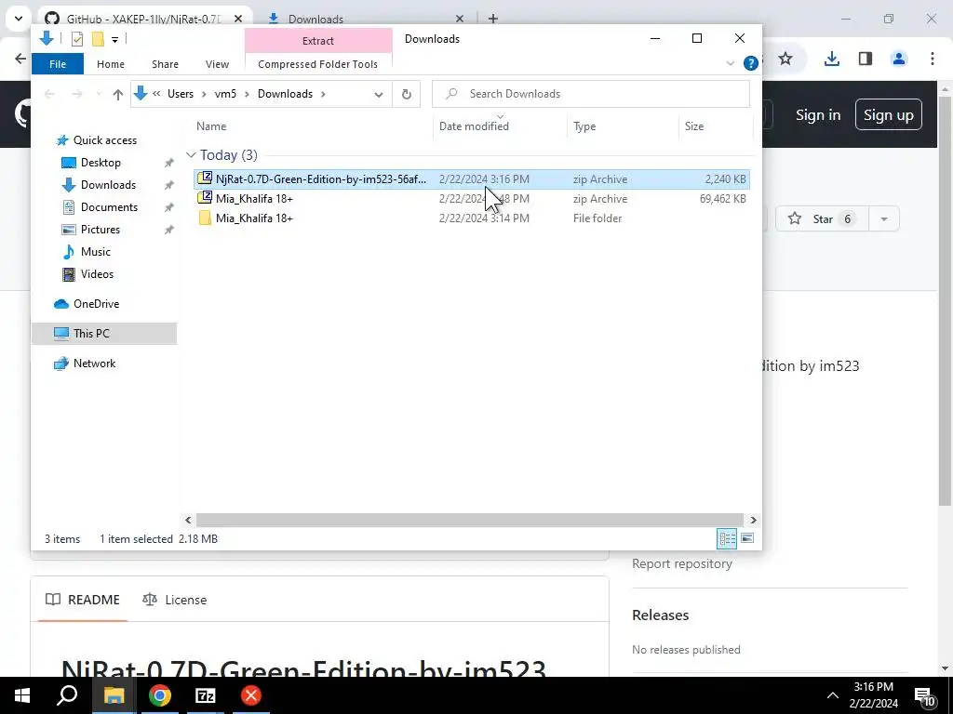Click the GitHub Sign up button
This screenshot has width=953, height=714.
pos(889,114)
